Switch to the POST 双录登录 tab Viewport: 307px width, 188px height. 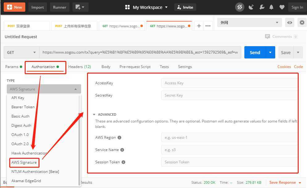[27, 26]
